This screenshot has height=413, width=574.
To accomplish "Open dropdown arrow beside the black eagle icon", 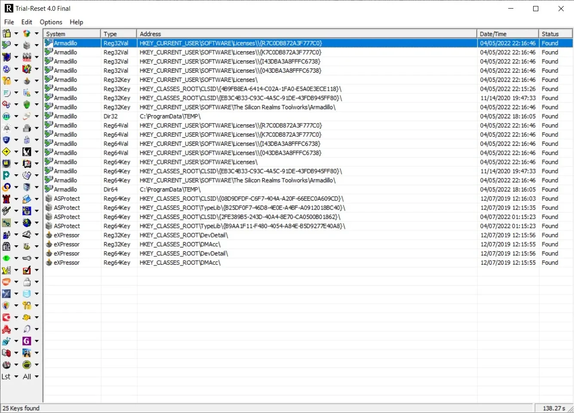I will click(37, 151).
